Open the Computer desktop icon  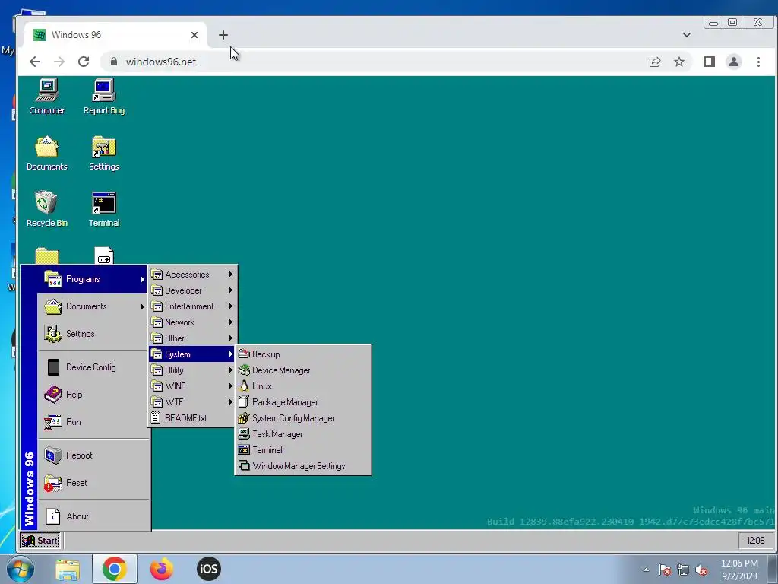46,97
